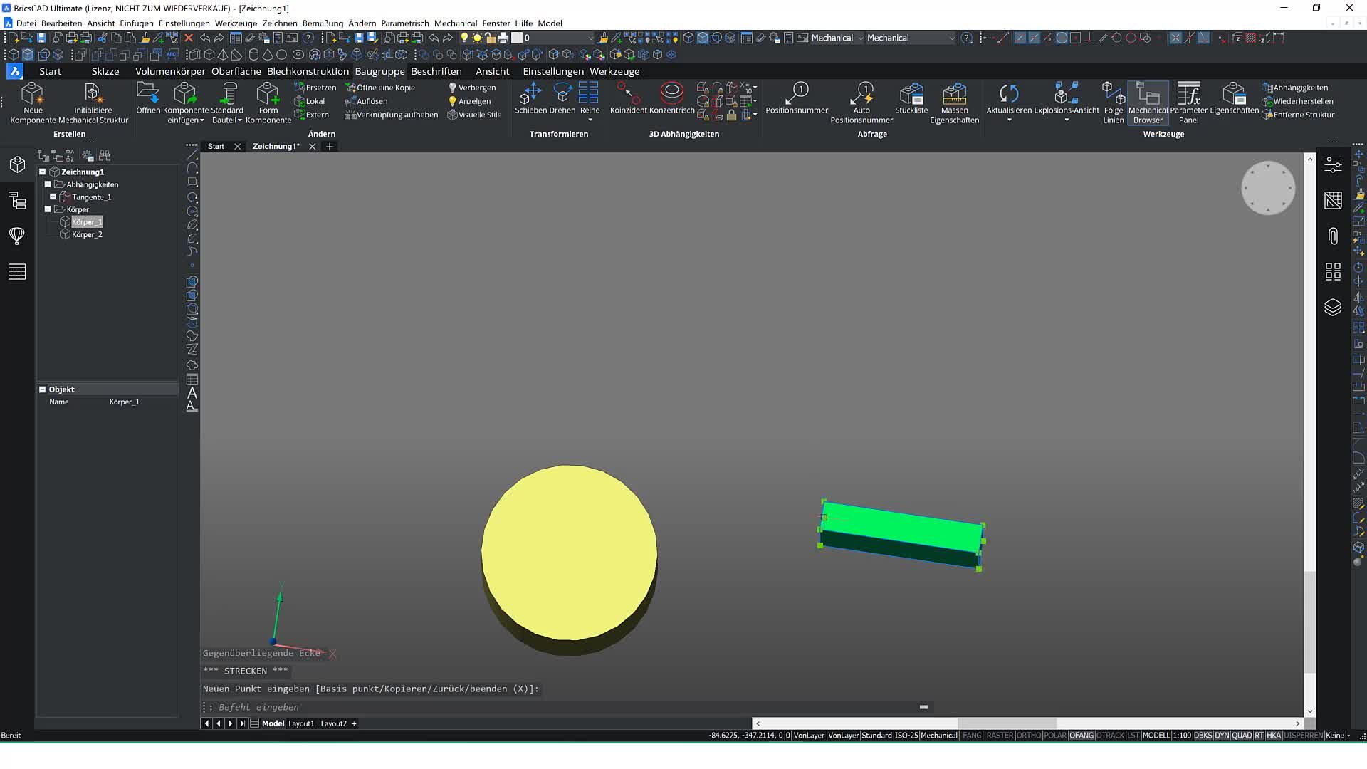Switch to Layout1 tab
The width and height of the screenshot is (1367, 769).
pos(301,723)
